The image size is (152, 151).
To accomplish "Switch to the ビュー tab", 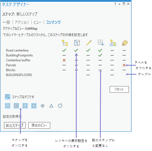I will coord(37,22).
